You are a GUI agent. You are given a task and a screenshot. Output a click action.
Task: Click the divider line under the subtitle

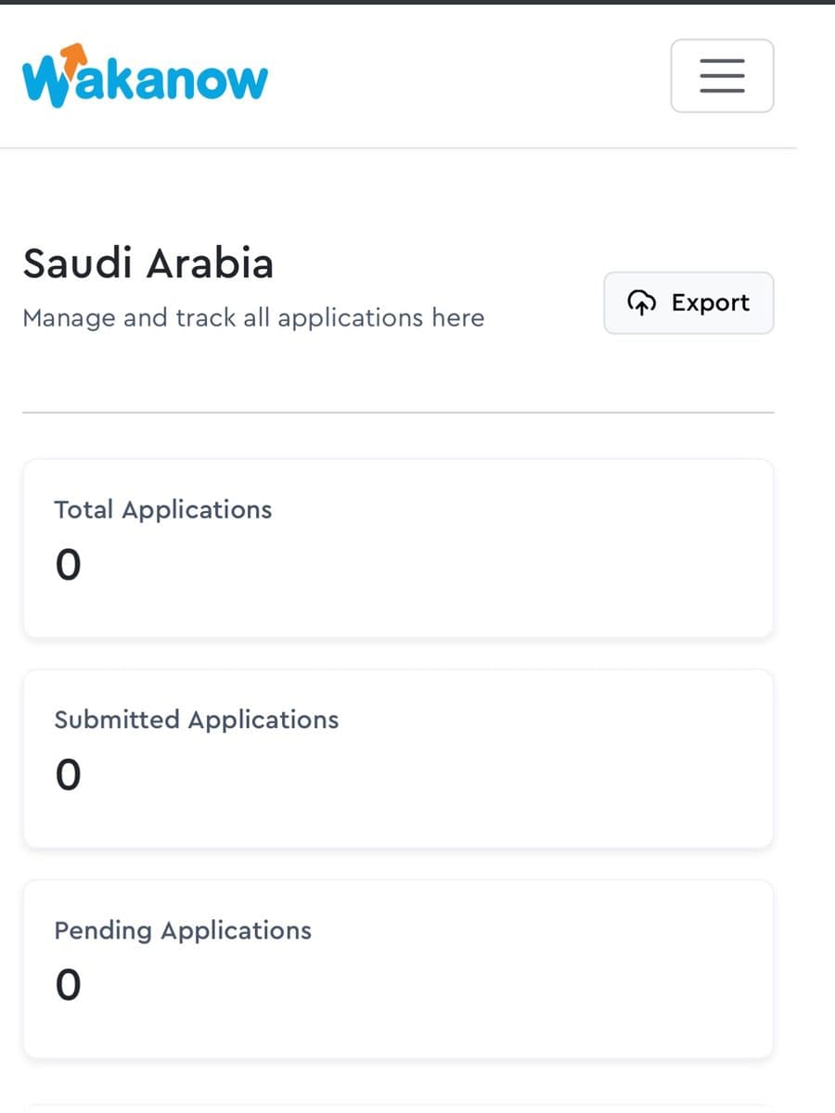click(x=398, y=412)
